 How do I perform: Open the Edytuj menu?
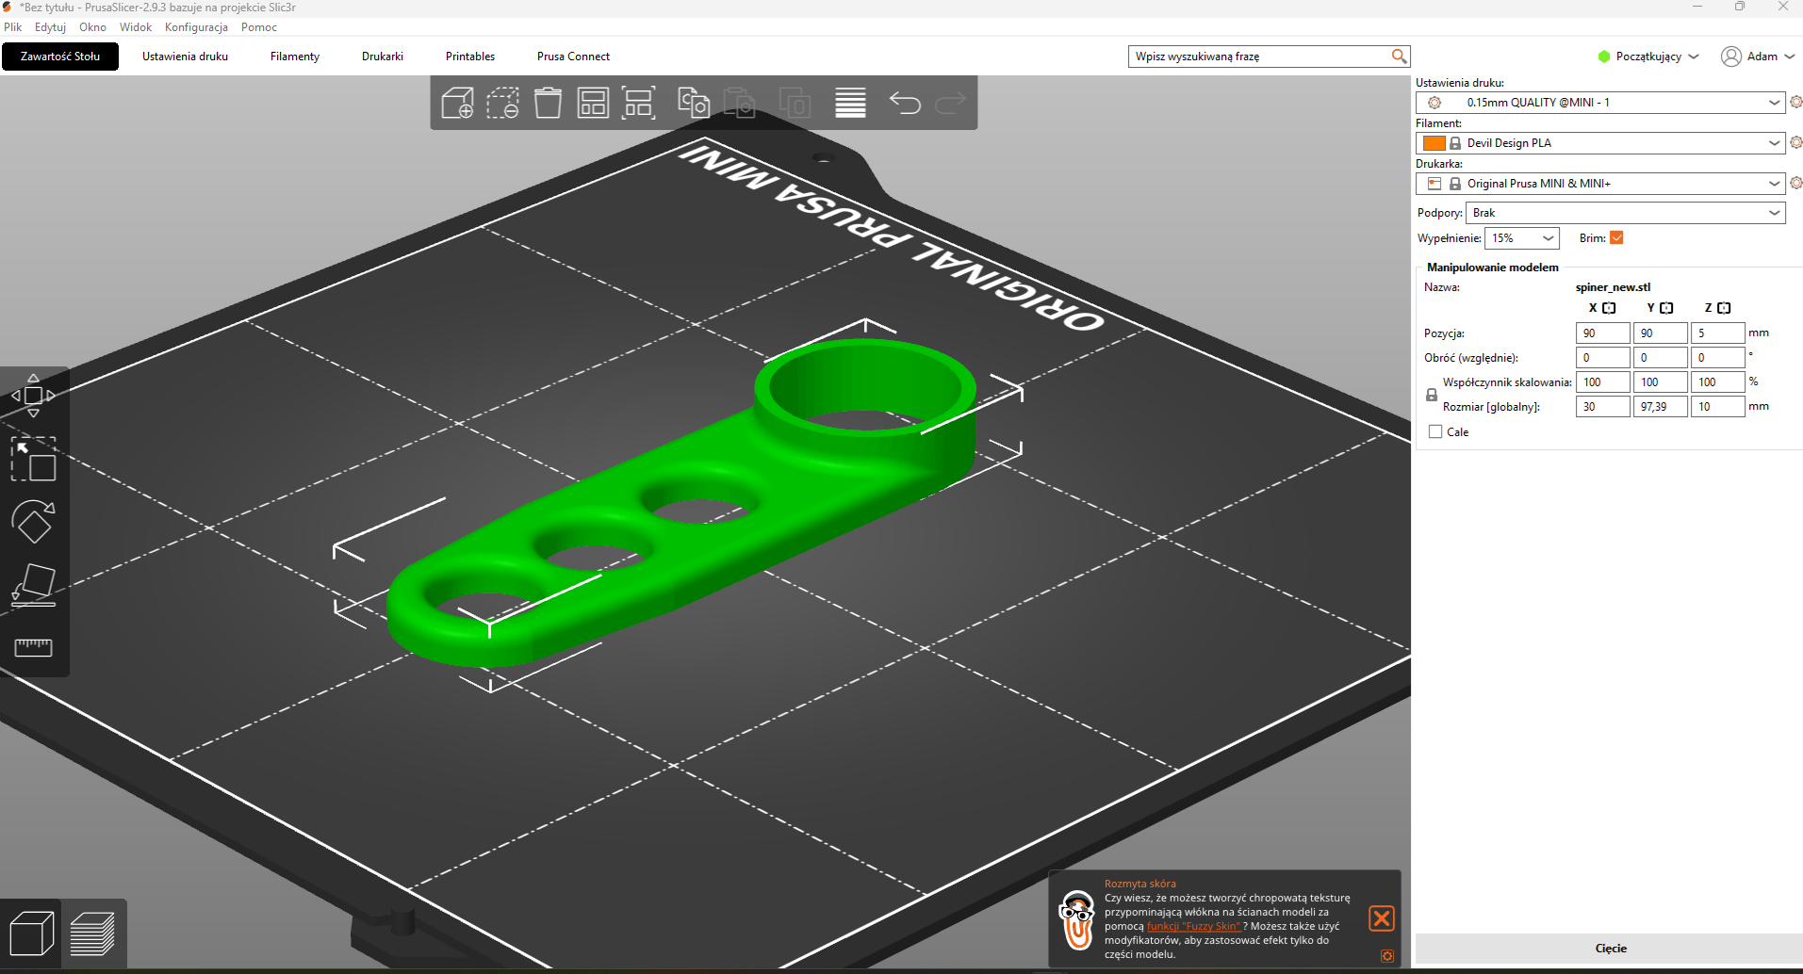click(50, 27)
